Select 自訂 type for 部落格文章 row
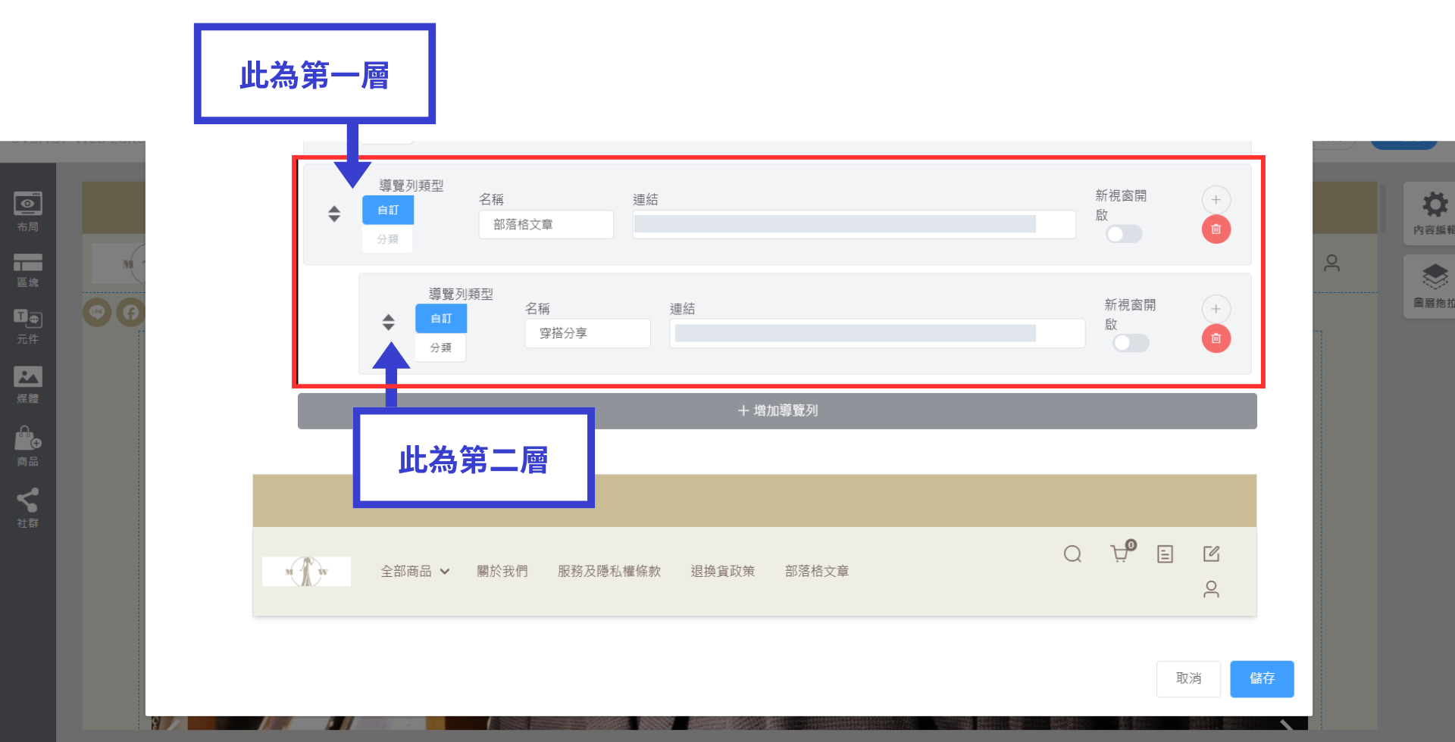1455x742 pixels. click(388, 210)
